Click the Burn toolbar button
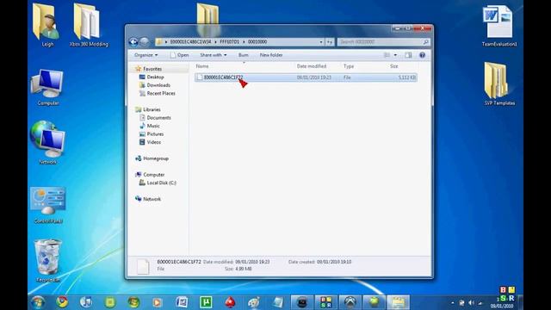 tap(243, 55)
